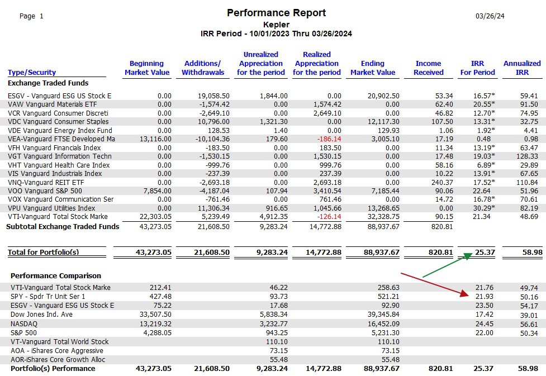This screenshot has height=376, width=546.
Task: Select Dow Jones Ind. Ave benchmark row
Action: [x=273, y=315]
